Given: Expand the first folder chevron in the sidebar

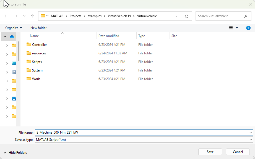Looking at the screenshot, I should 7,45.
